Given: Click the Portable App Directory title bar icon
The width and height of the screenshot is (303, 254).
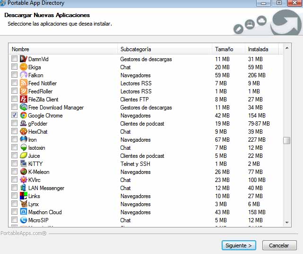Looking at the screenshot, I should click(2, 3).
